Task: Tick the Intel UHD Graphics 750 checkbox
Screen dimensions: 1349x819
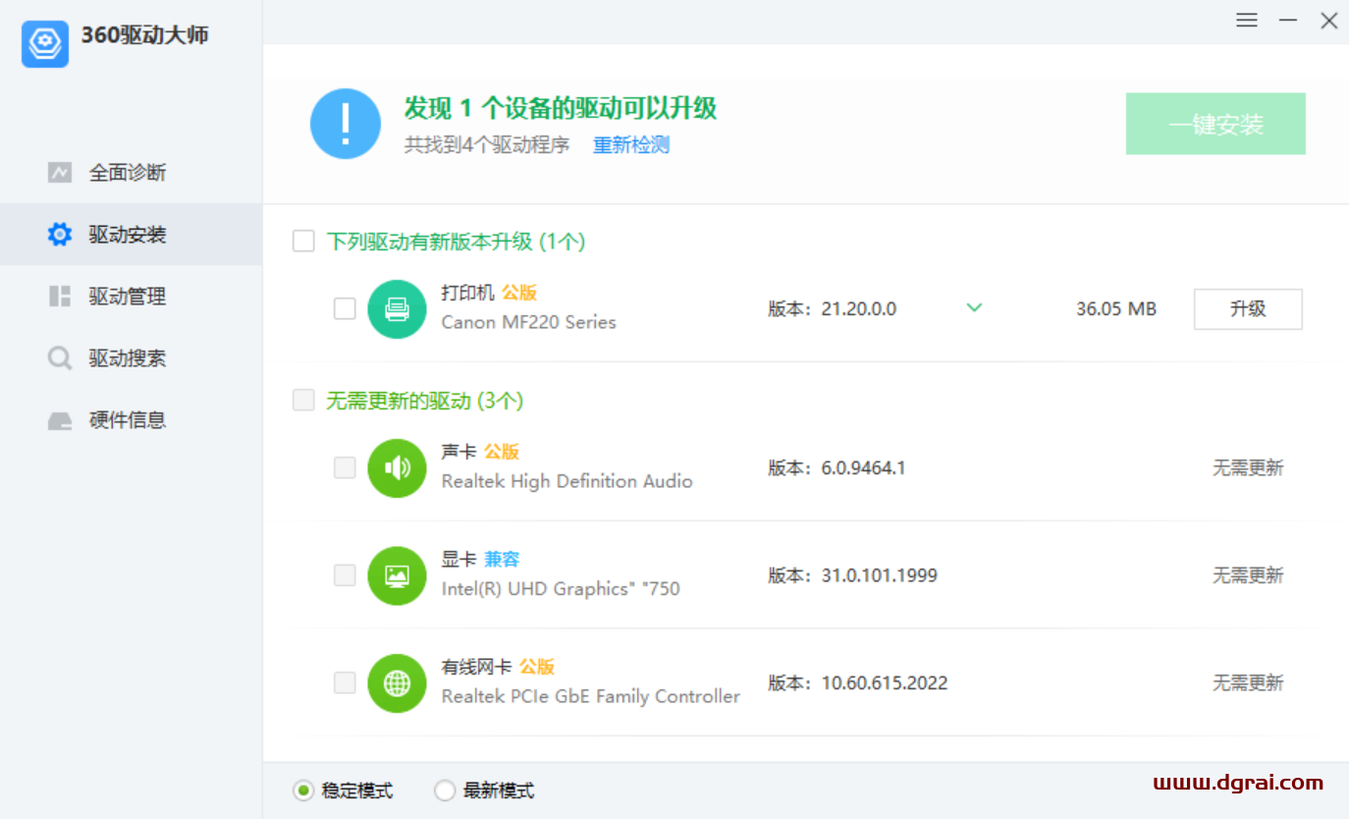Action: 345,575
